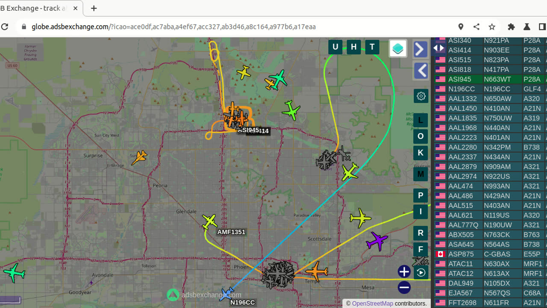The image size is (547, 308).
Task: Select the AMF1351 aircraft icon
Action: tap(210, 222)
